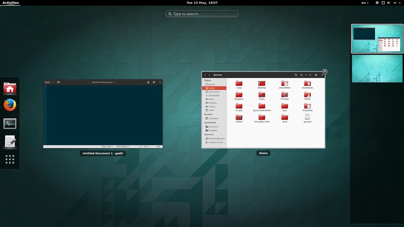Open a new tab with gedit's new-tab icon
Screen dimensions: 404x227
(58, 82)
